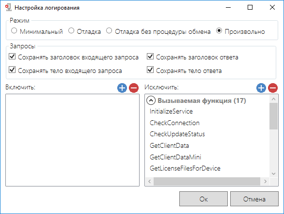The height and width of the screenshot is (214, 284).
Task: Click the red minus icon above Включить list
Action: [134, 88]
